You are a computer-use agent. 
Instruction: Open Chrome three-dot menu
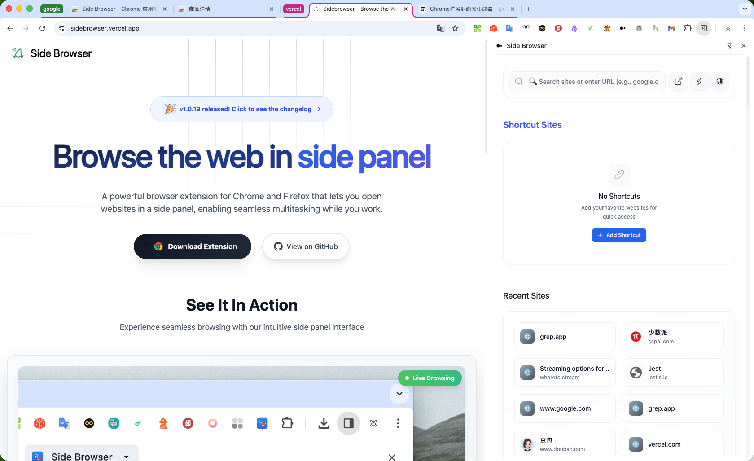(744, 28)
